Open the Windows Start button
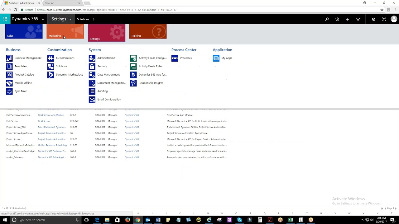 click(5, 220)
